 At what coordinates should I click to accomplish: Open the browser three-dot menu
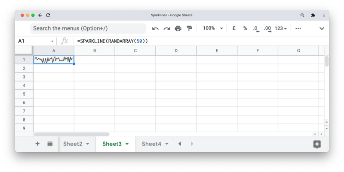(x=324, y=15)
